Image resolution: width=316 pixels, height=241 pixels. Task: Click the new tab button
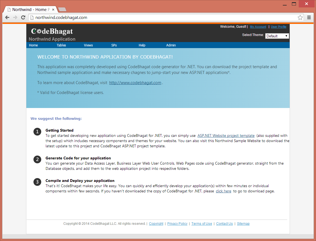click(63, 10)
